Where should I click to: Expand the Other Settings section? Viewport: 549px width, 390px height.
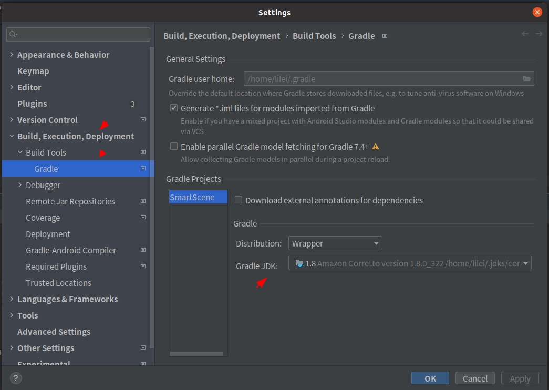12,347
